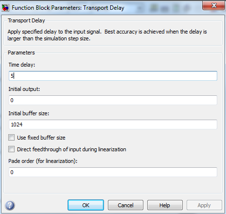Click the Cancel button
Viewport: 226px width, 214px height.
click(x=125, y=205)
